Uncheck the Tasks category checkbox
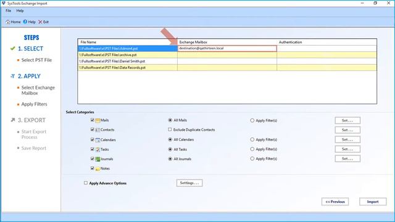Screen dimensions: 395x222 coord(93,149)
